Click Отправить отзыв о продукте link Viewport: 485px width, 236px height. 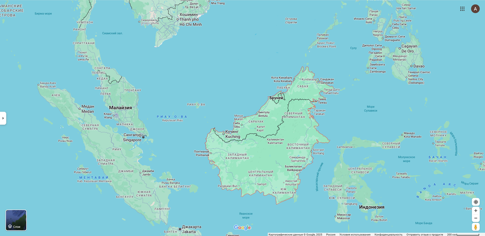pyautogui.click(x=425, y=234)
